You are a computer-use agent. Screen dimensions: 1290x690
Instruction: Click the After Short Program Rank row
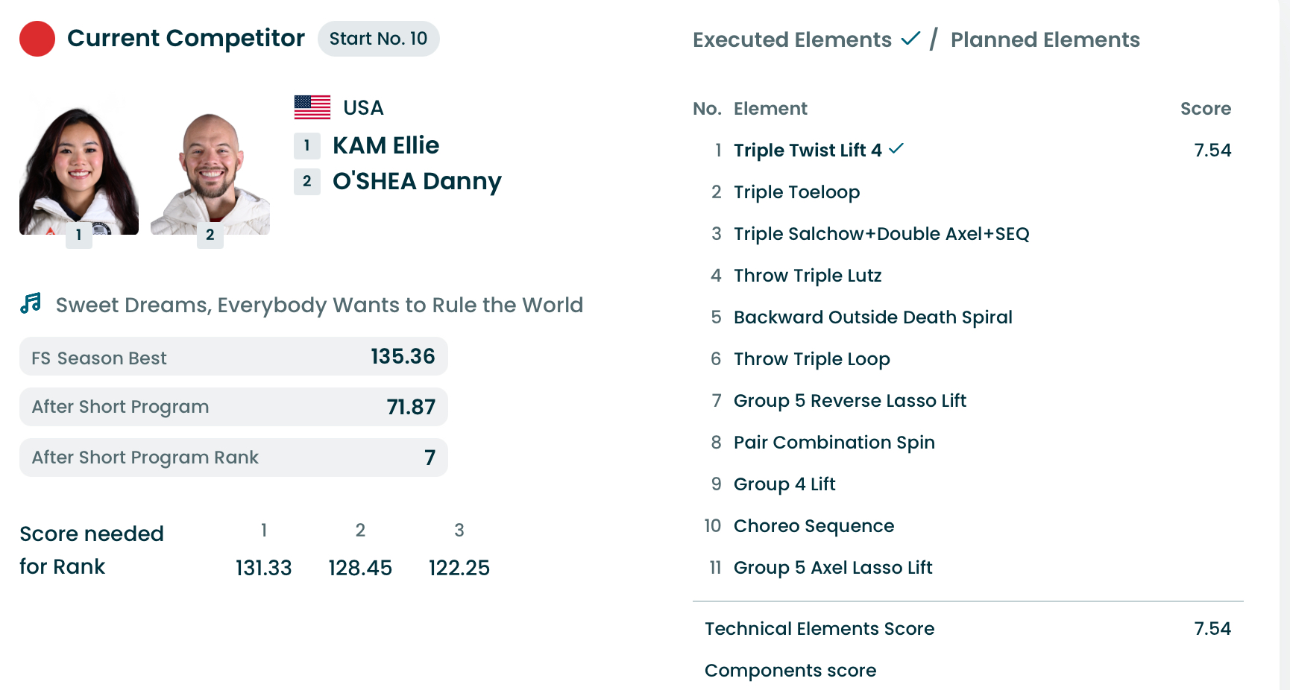tap(233, 458)
